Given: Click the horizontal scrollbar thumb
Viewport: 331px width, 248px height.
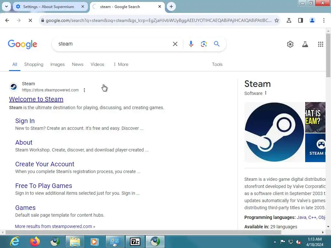Looking at the screenshot, I should 143,232.
